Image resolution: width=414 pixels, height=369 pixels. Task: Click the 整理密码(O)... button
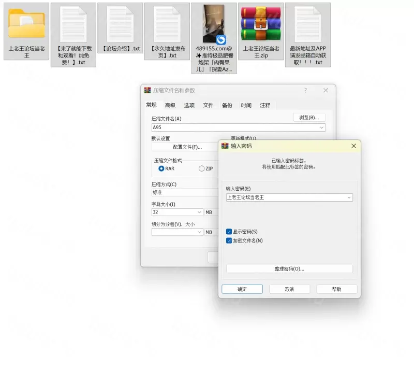coord(289,269)
